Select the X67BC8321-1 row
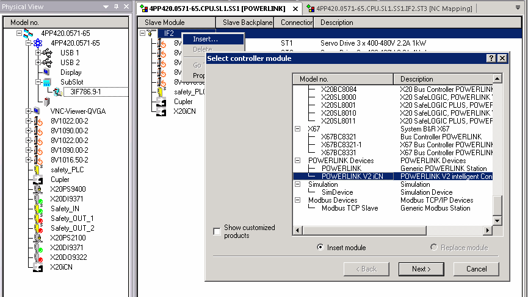528x297 pixels. pos(392,145)
